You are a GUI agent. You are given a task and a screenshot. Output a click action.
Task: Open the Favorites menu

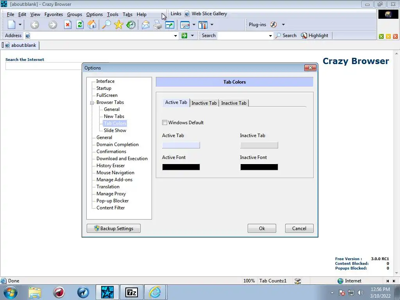[54, 14]
